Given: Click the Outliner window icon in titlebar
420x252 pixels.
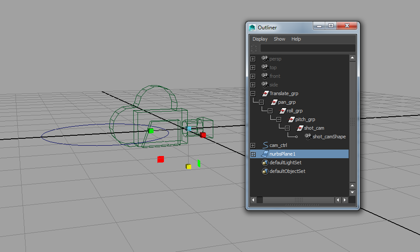Looking at the screenshot, I should 251,27.
